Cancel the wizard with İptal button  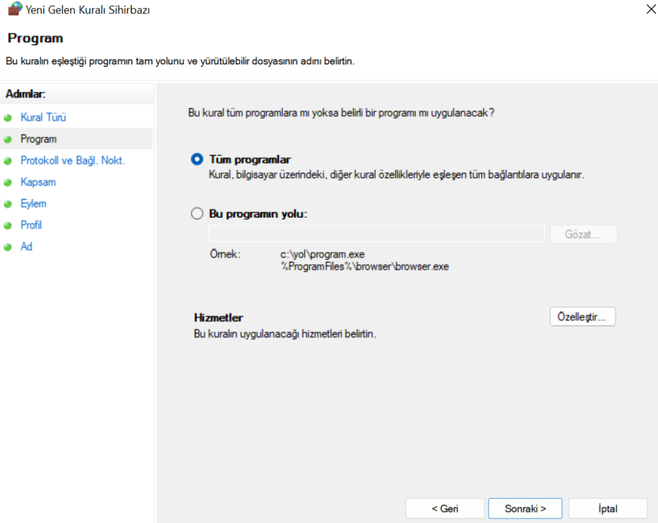tap(608, 508)
